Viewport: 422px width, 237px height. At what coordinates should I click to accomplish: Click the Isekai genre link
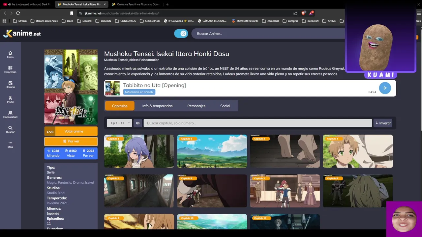(x=89, y=182)
